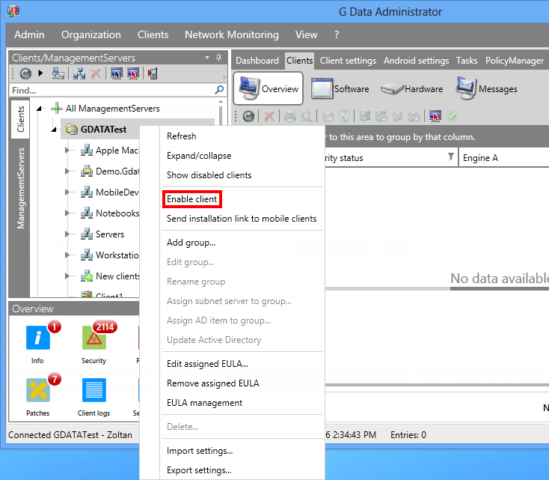
Task: Pin the Clients/ManagementServers panel
Action: point(219,58)
